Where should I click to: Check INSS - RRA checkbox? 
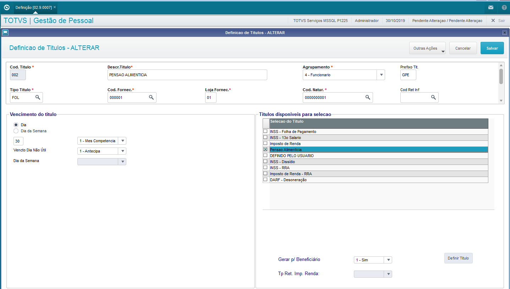[x=265, y=167]
